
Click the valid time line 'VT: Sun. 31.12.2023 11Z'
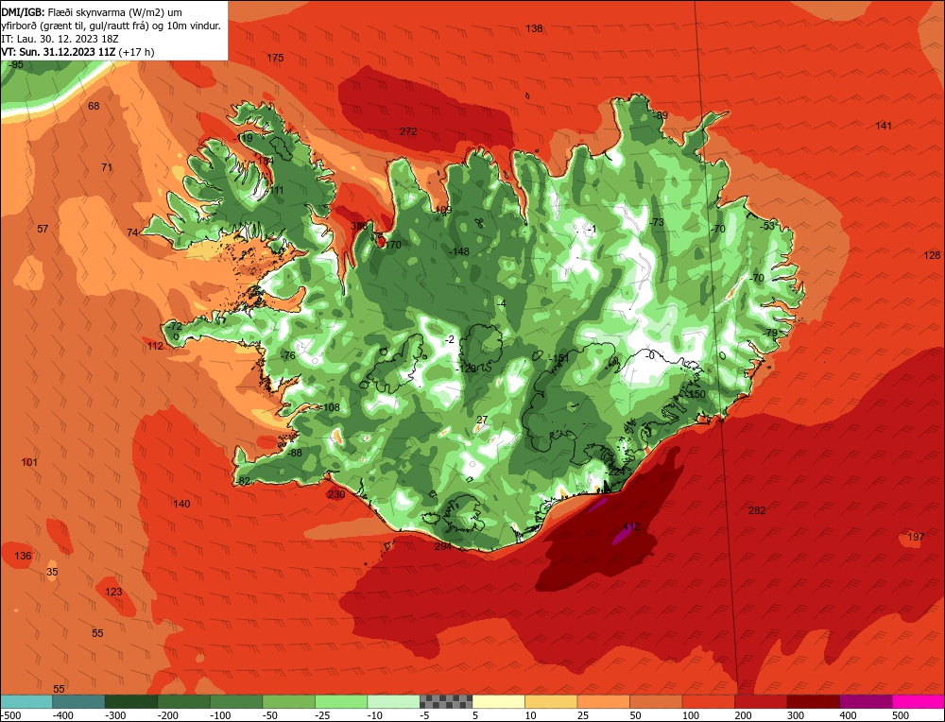tap(59, 52)
